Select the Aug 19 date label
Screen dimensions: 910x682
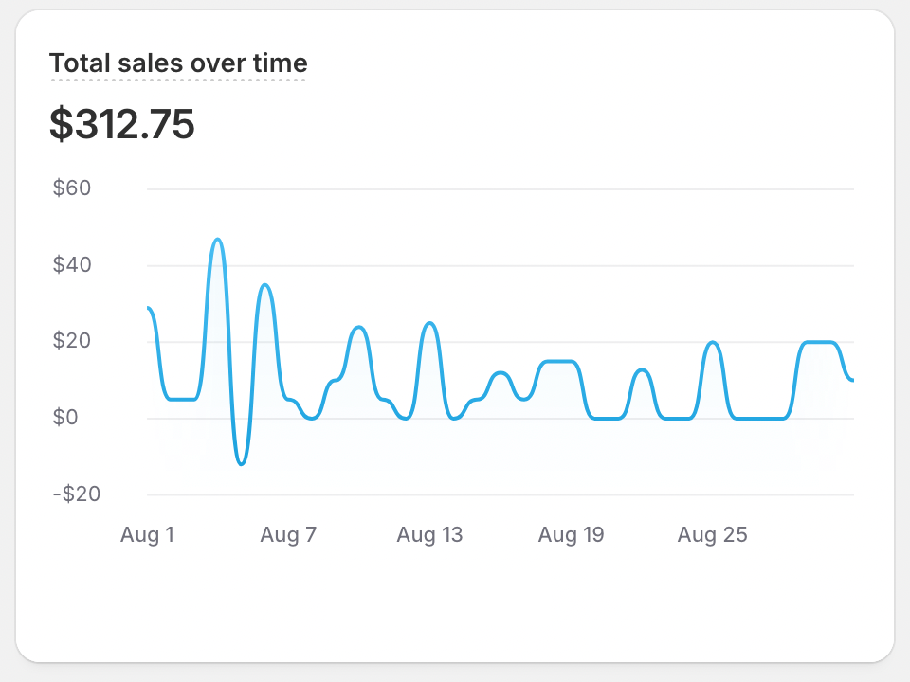click(571, 535)
